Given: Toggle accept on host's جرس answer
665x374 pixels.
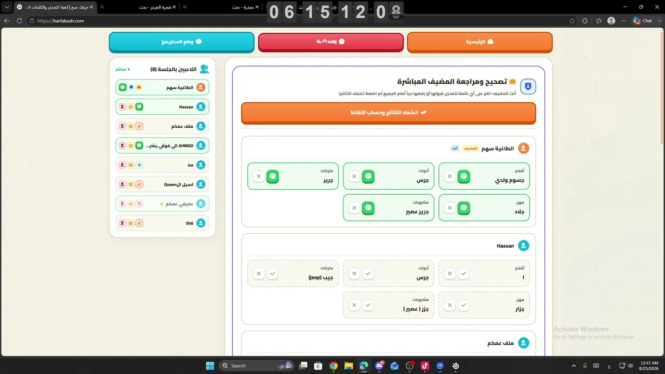Looking at the screenshot, I should click(368, 177).
